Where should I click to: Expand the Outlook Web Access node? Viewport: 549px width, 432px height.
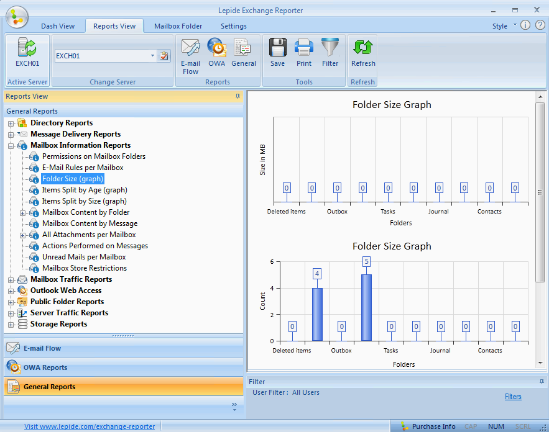11,292
